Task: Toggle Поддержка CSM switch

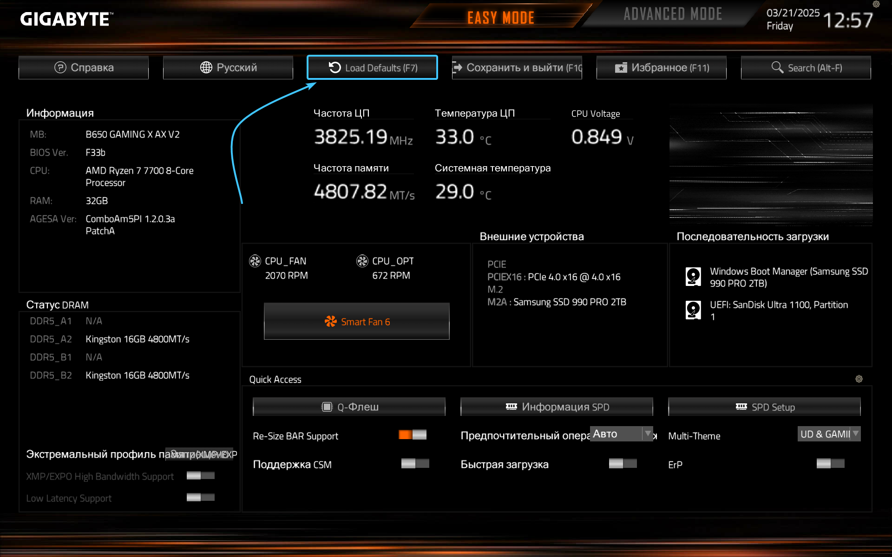Action: (x=415, y=463)
